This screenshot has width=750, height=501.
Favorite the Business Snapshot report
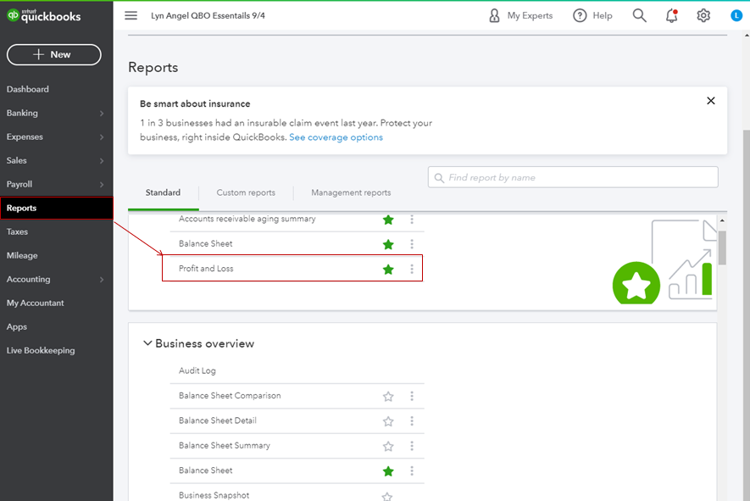point(387,496)
